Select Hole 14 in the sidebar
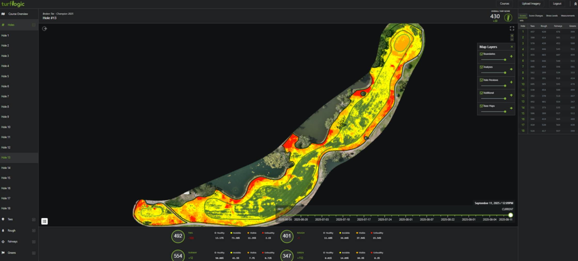This screenshot has height=261, width=578. [6, 168]
